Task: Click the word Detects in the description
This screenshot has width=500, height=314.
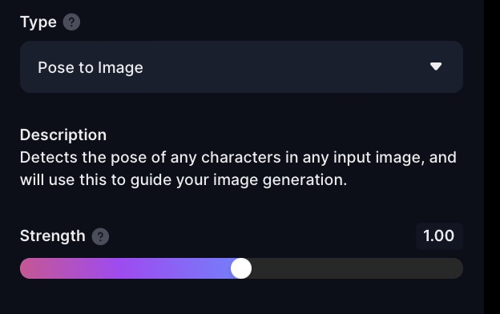Action: pos(48,158)
